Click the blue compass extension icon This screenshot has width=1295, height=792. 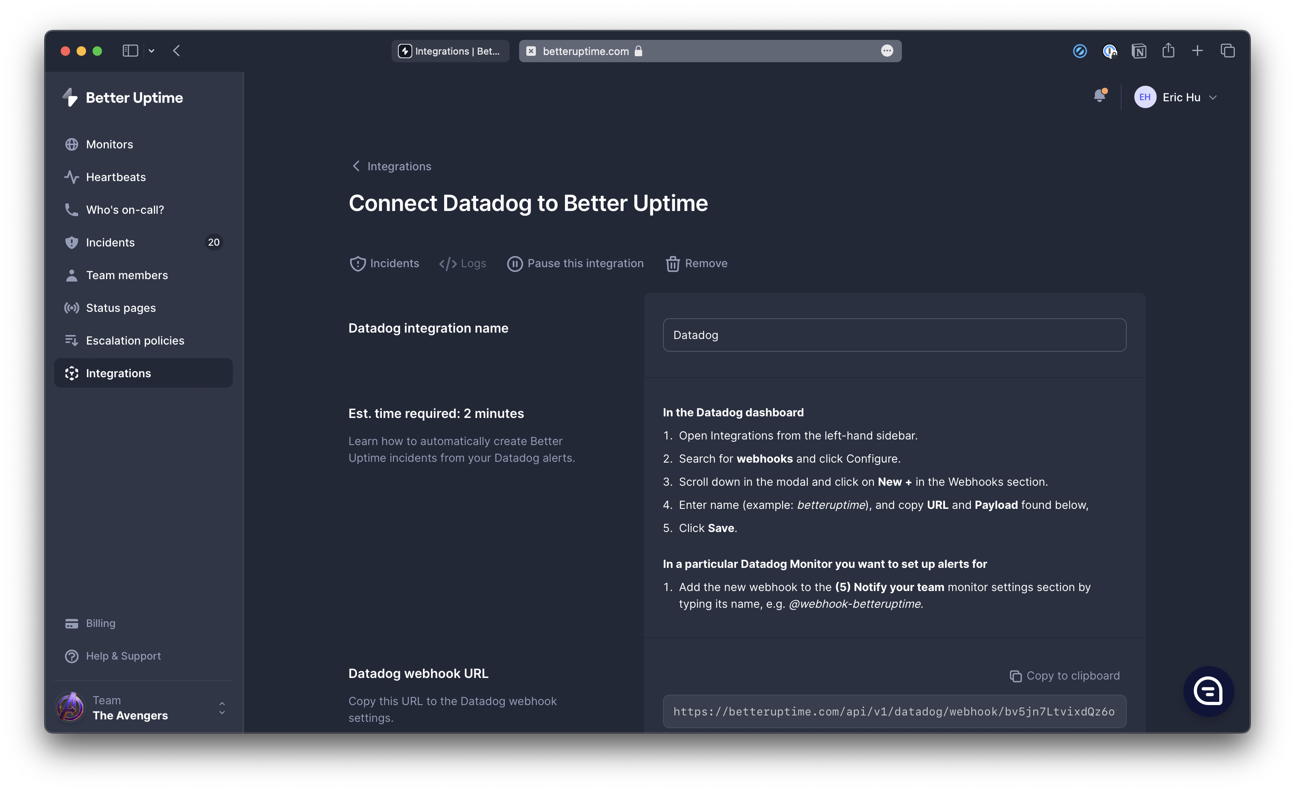[1080, 51]
